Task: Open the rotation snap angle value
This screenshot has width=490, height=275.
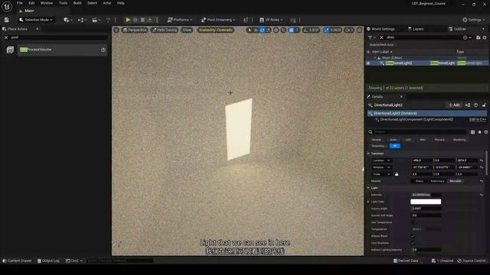Action: (314, 31)
